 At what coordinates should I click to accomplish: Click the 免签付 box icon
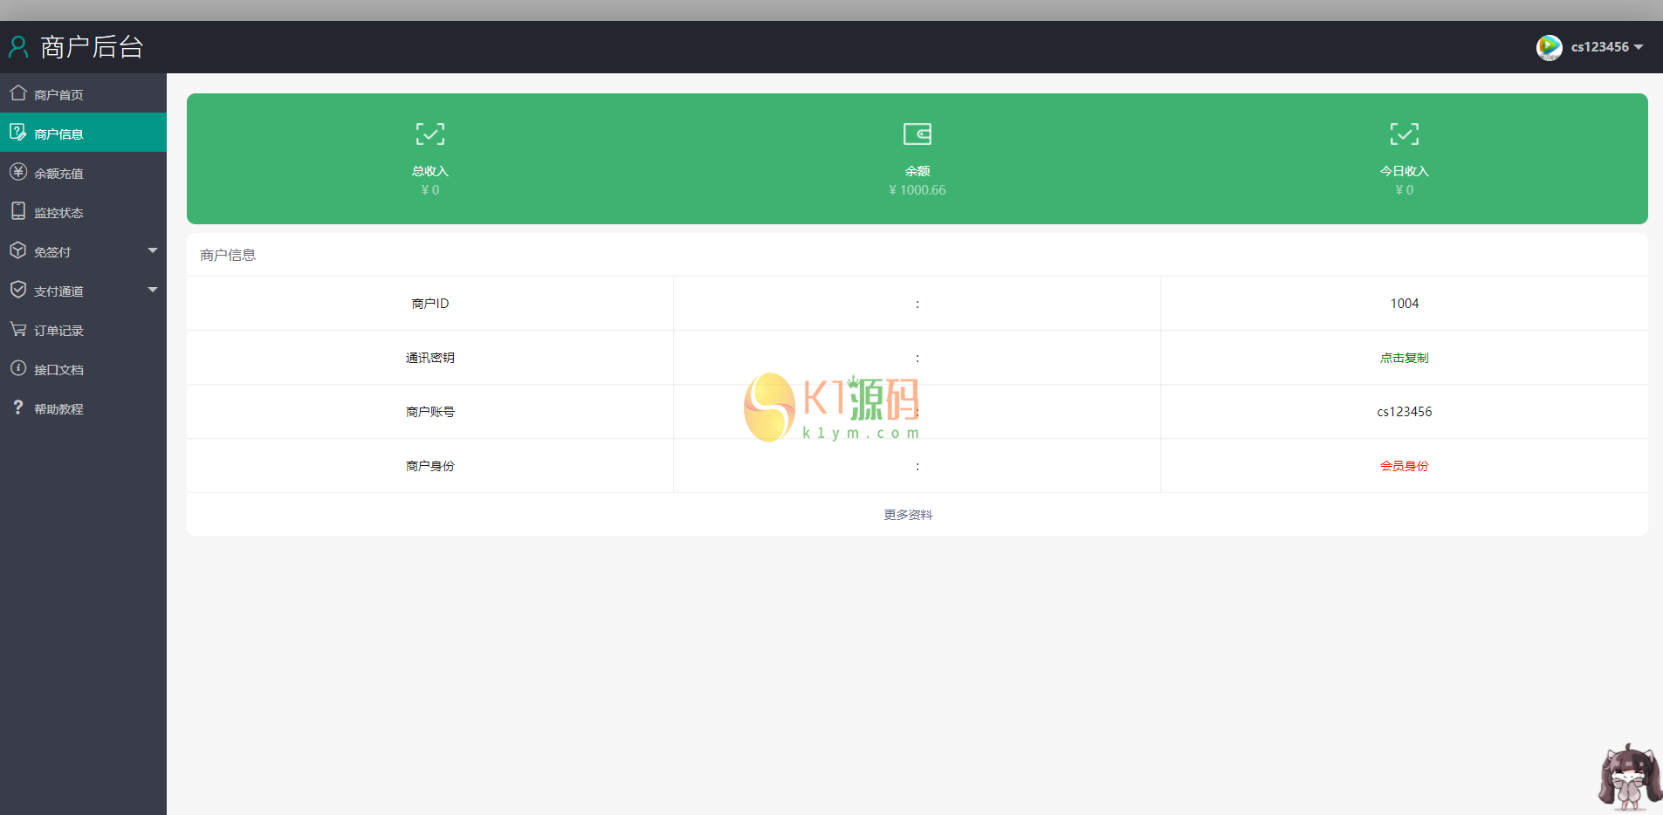point(17,250)
